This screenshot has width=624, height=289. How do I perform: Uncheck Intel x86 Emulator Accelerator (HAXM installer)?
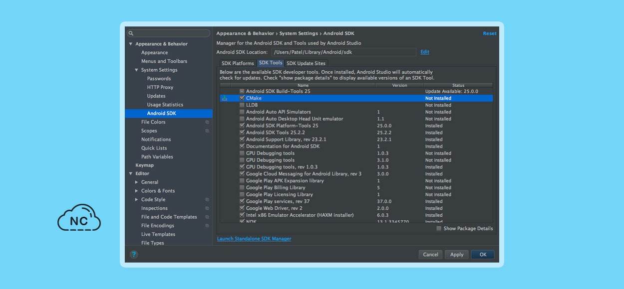[x=242, y=215]
